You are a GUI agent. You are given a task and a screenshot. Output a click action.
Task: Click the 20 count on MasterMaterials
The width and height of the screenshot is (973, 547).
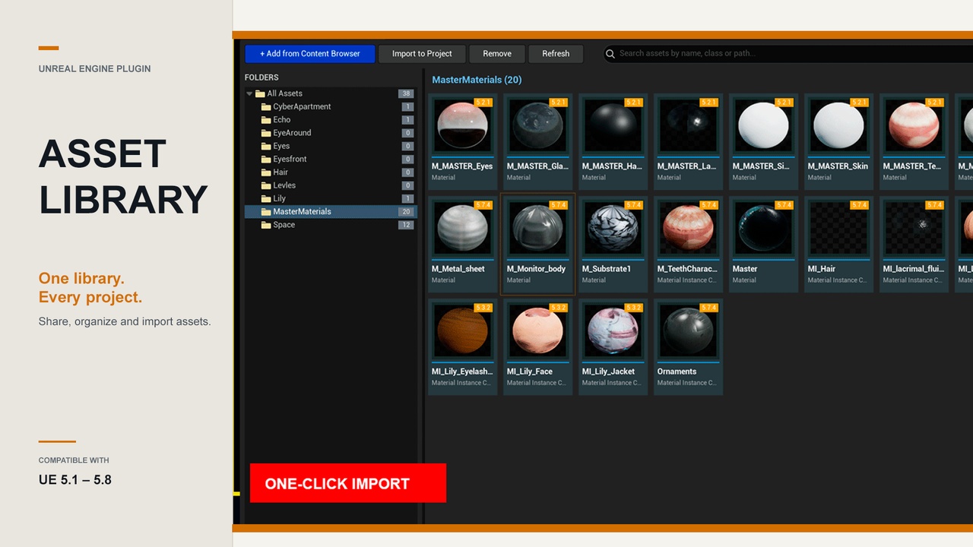coord(406,212)
